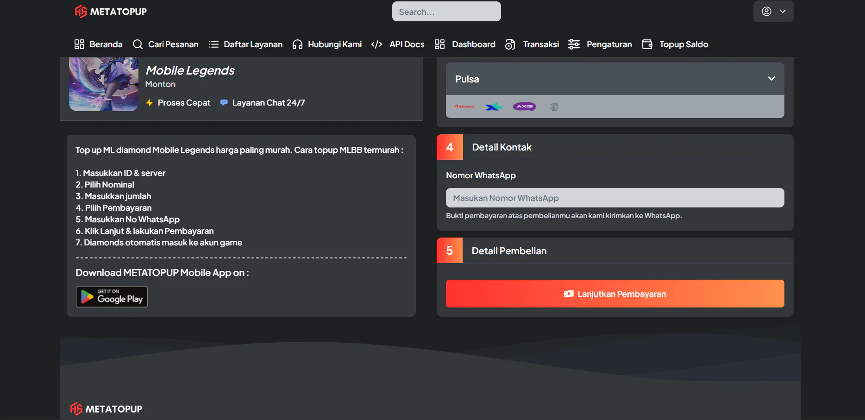This screenshot has width=865, height=420.
Task: Click the API Docs code brackets icon
Action: [377, 44]
